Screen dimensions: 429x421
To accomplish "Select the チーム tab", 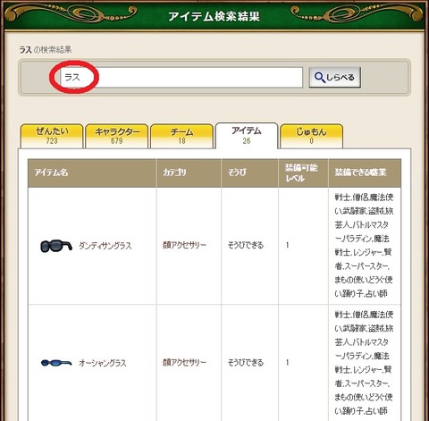I will [x=181, y=136].
